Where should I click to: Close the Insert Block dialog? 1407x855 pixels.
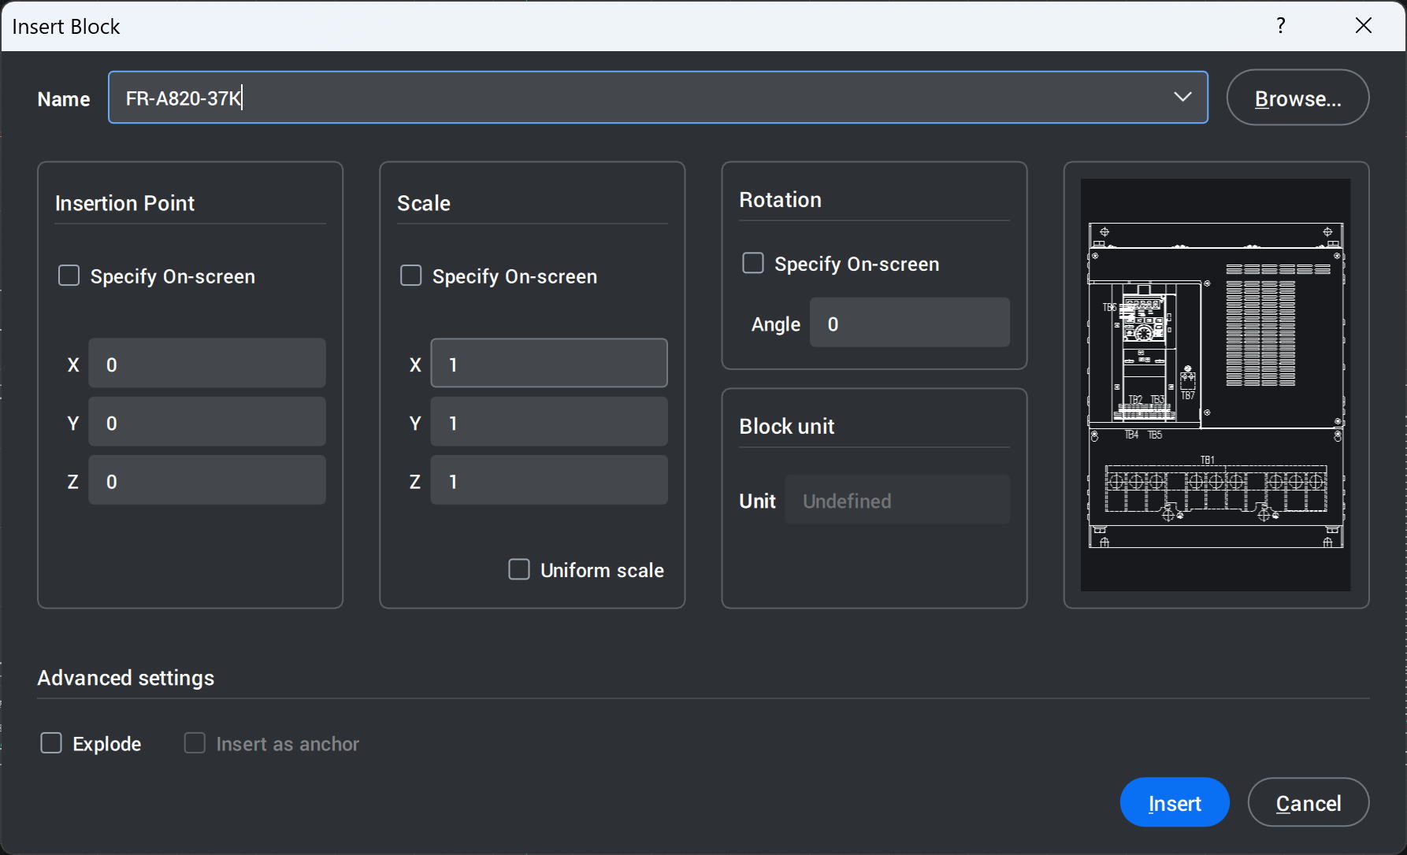pos(1364,26)
